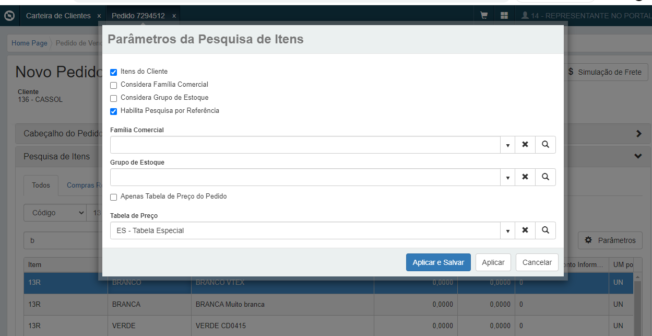Viewport: 652px width, 336px height.
Task: Open Grupo de Estoque search magnifier
Action: [x=546, y=177]
